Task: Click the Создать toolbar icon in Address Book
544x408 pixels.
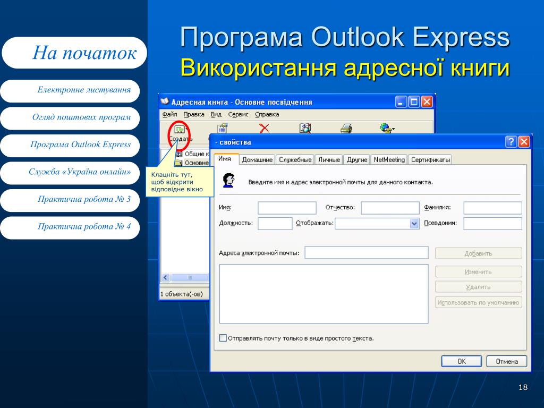Action: point(180,130)
